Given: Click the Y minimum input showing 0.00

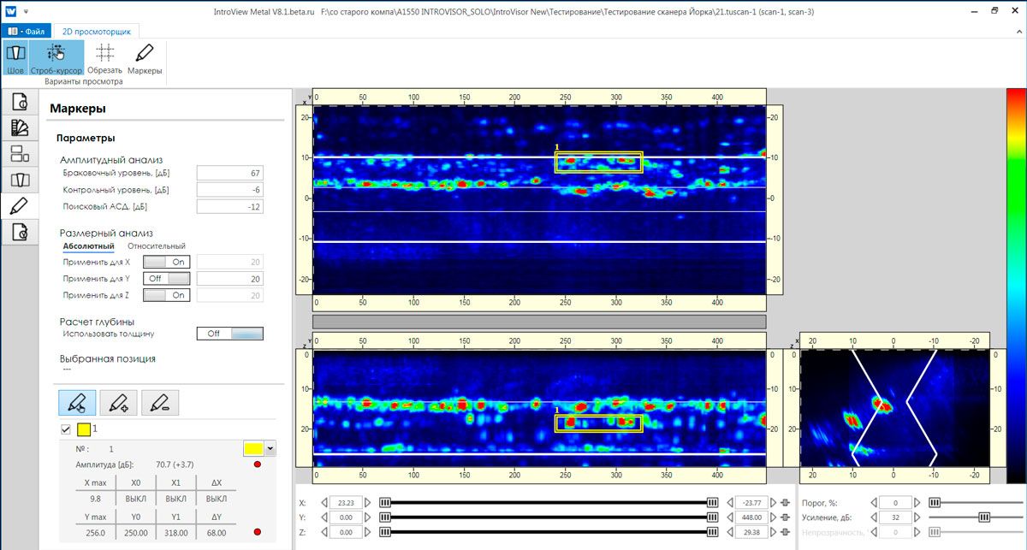Looking at the screenshot, I should pos(347,517).
